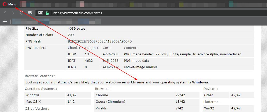Add a bookmark with plus icon
Viewport: 267px width, 112px height.
coord(5,22)
